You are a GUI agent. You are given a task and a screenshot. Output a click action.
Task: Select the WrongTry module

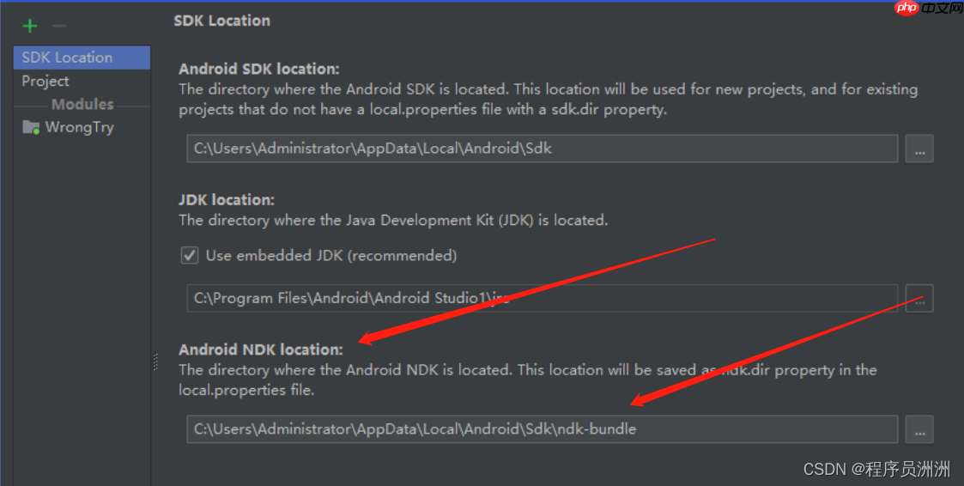click(x=82, y=127)
